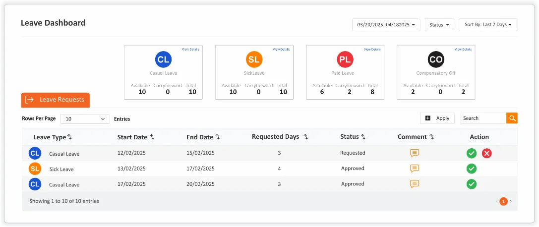Click the black CO Compensatory Off icon
539x227 pixels.
436,60
